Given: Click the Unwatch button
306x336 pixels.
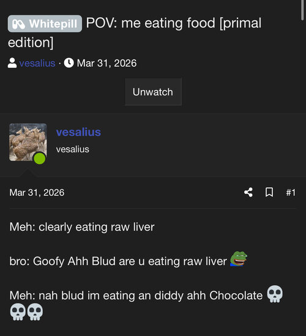Looking at the screenshot, I should click(153, 92).
